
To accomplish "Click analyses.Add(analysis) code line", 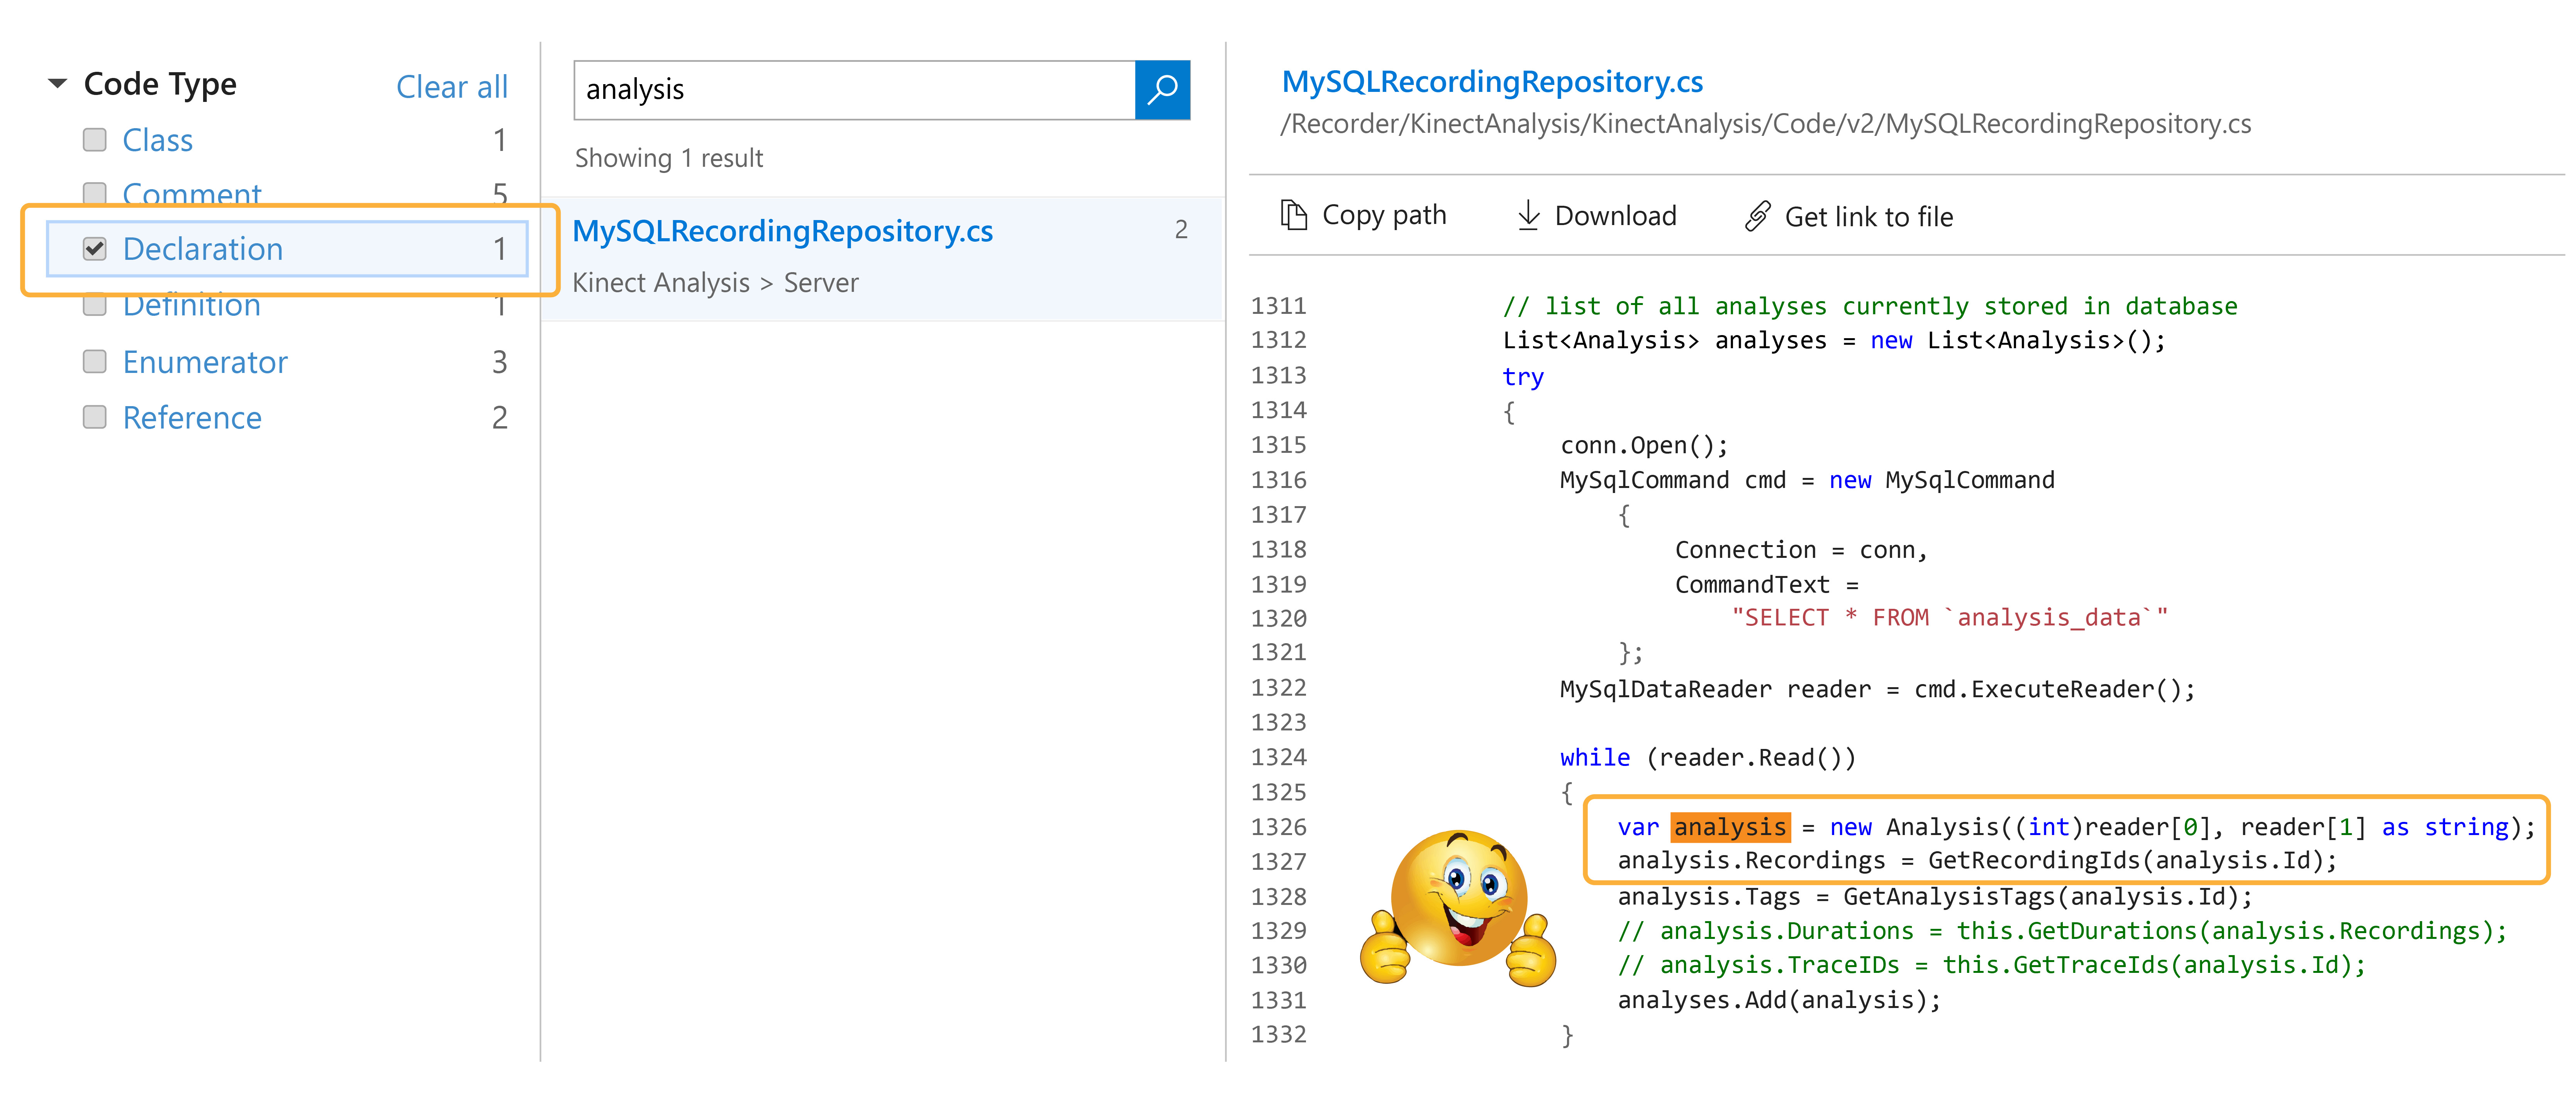I will (1779, 1000).
